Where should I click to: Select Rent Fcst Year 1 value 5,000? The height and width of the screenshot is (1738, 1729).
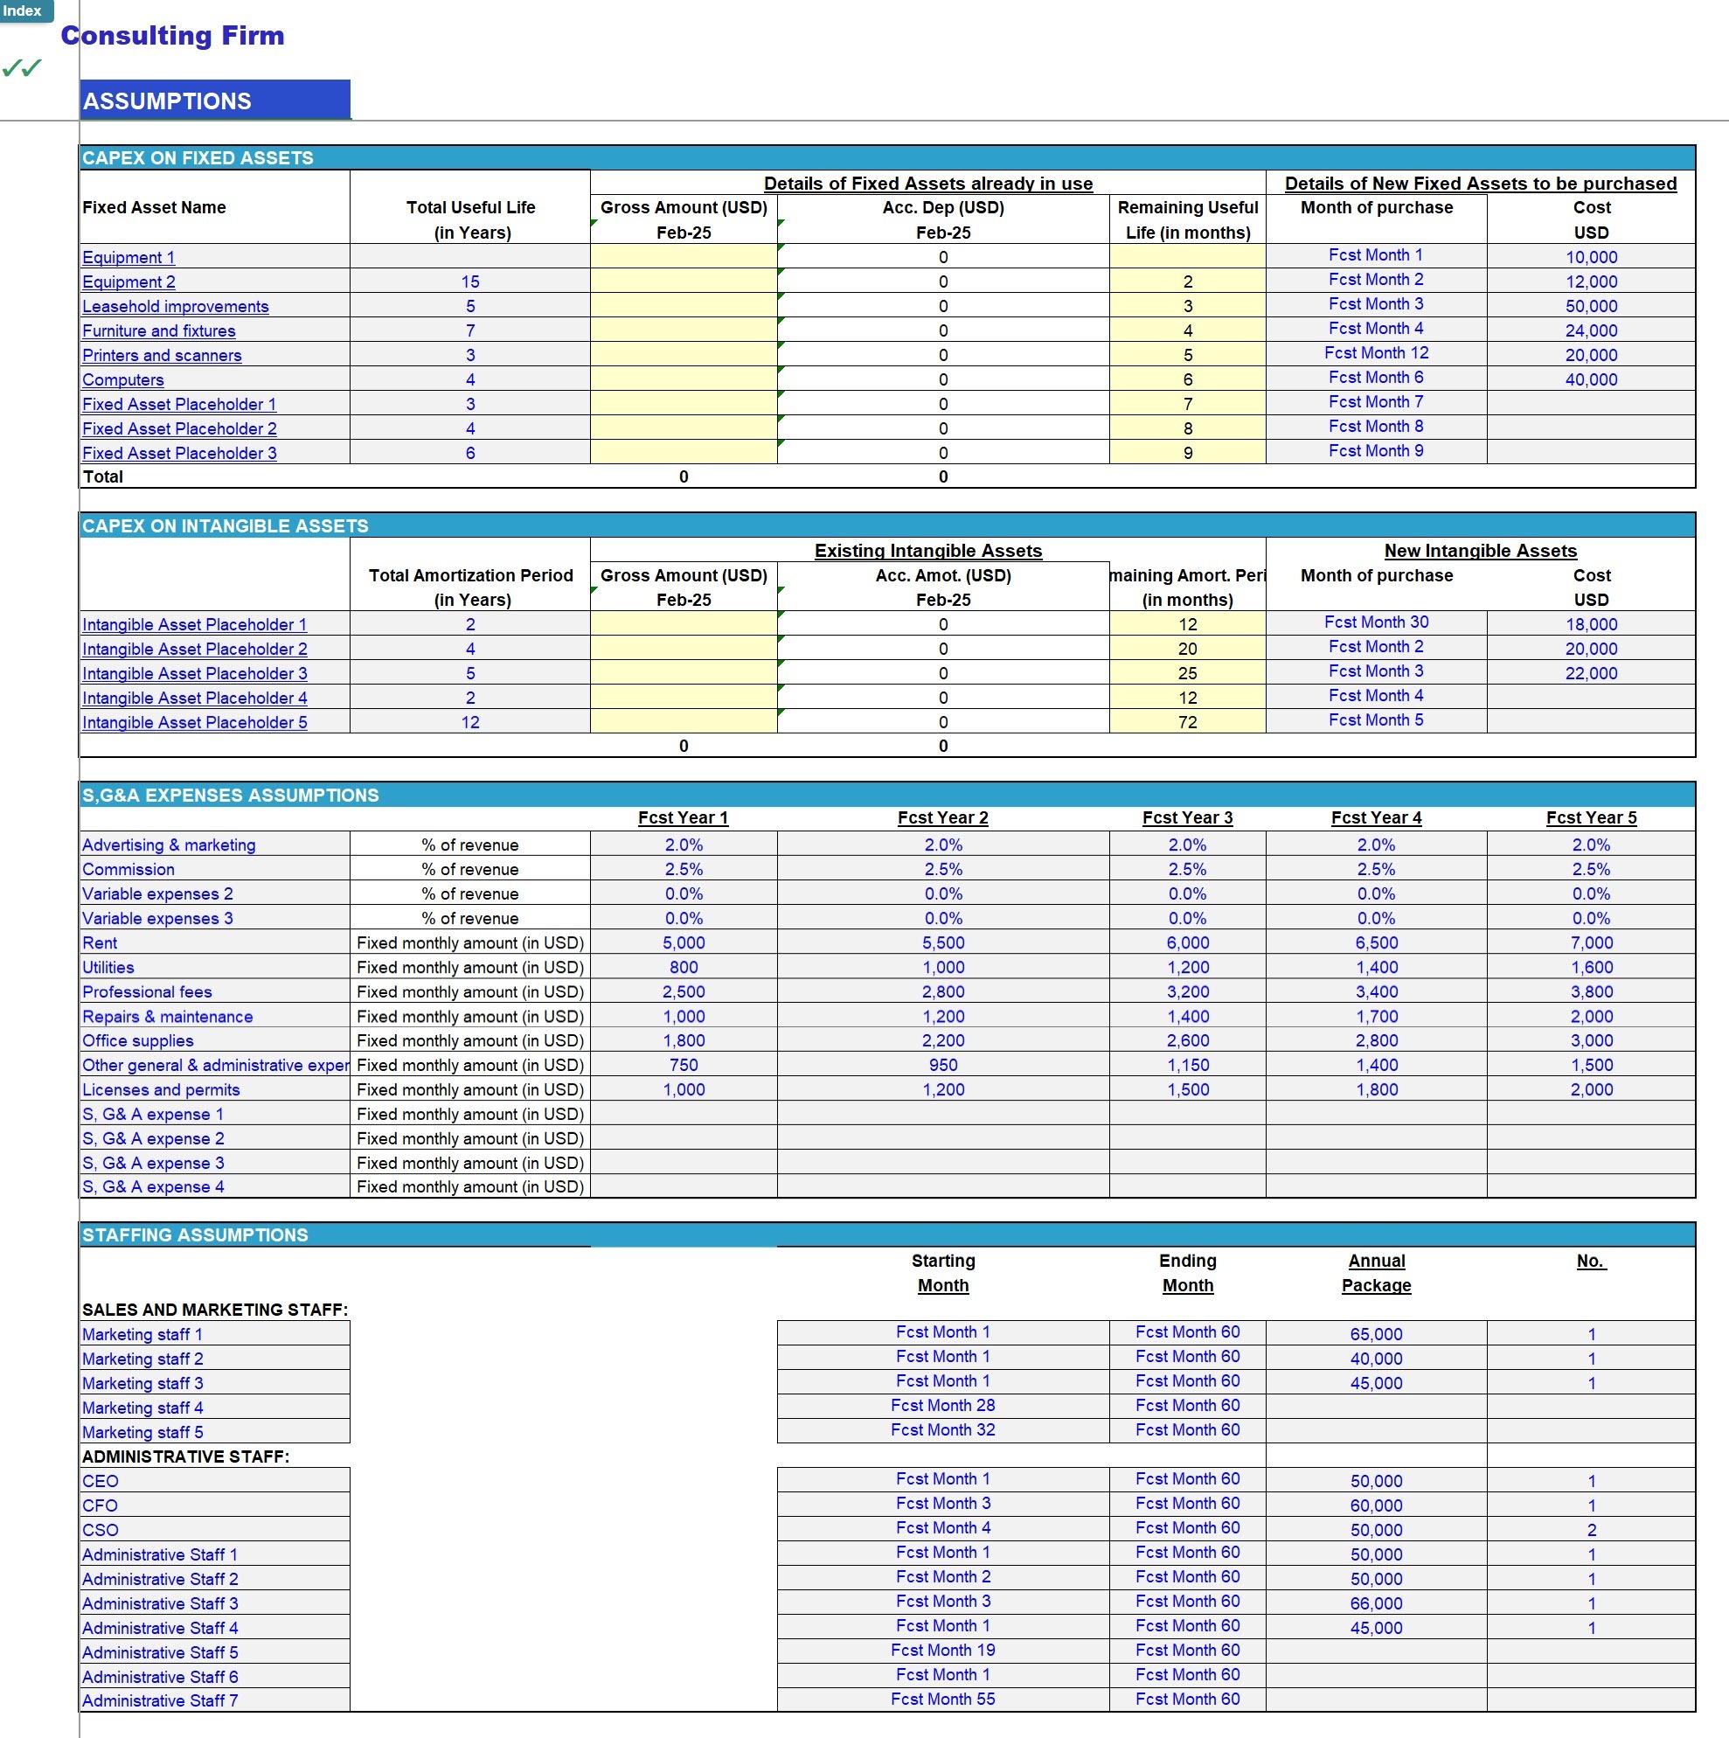[x=684, y=942]
